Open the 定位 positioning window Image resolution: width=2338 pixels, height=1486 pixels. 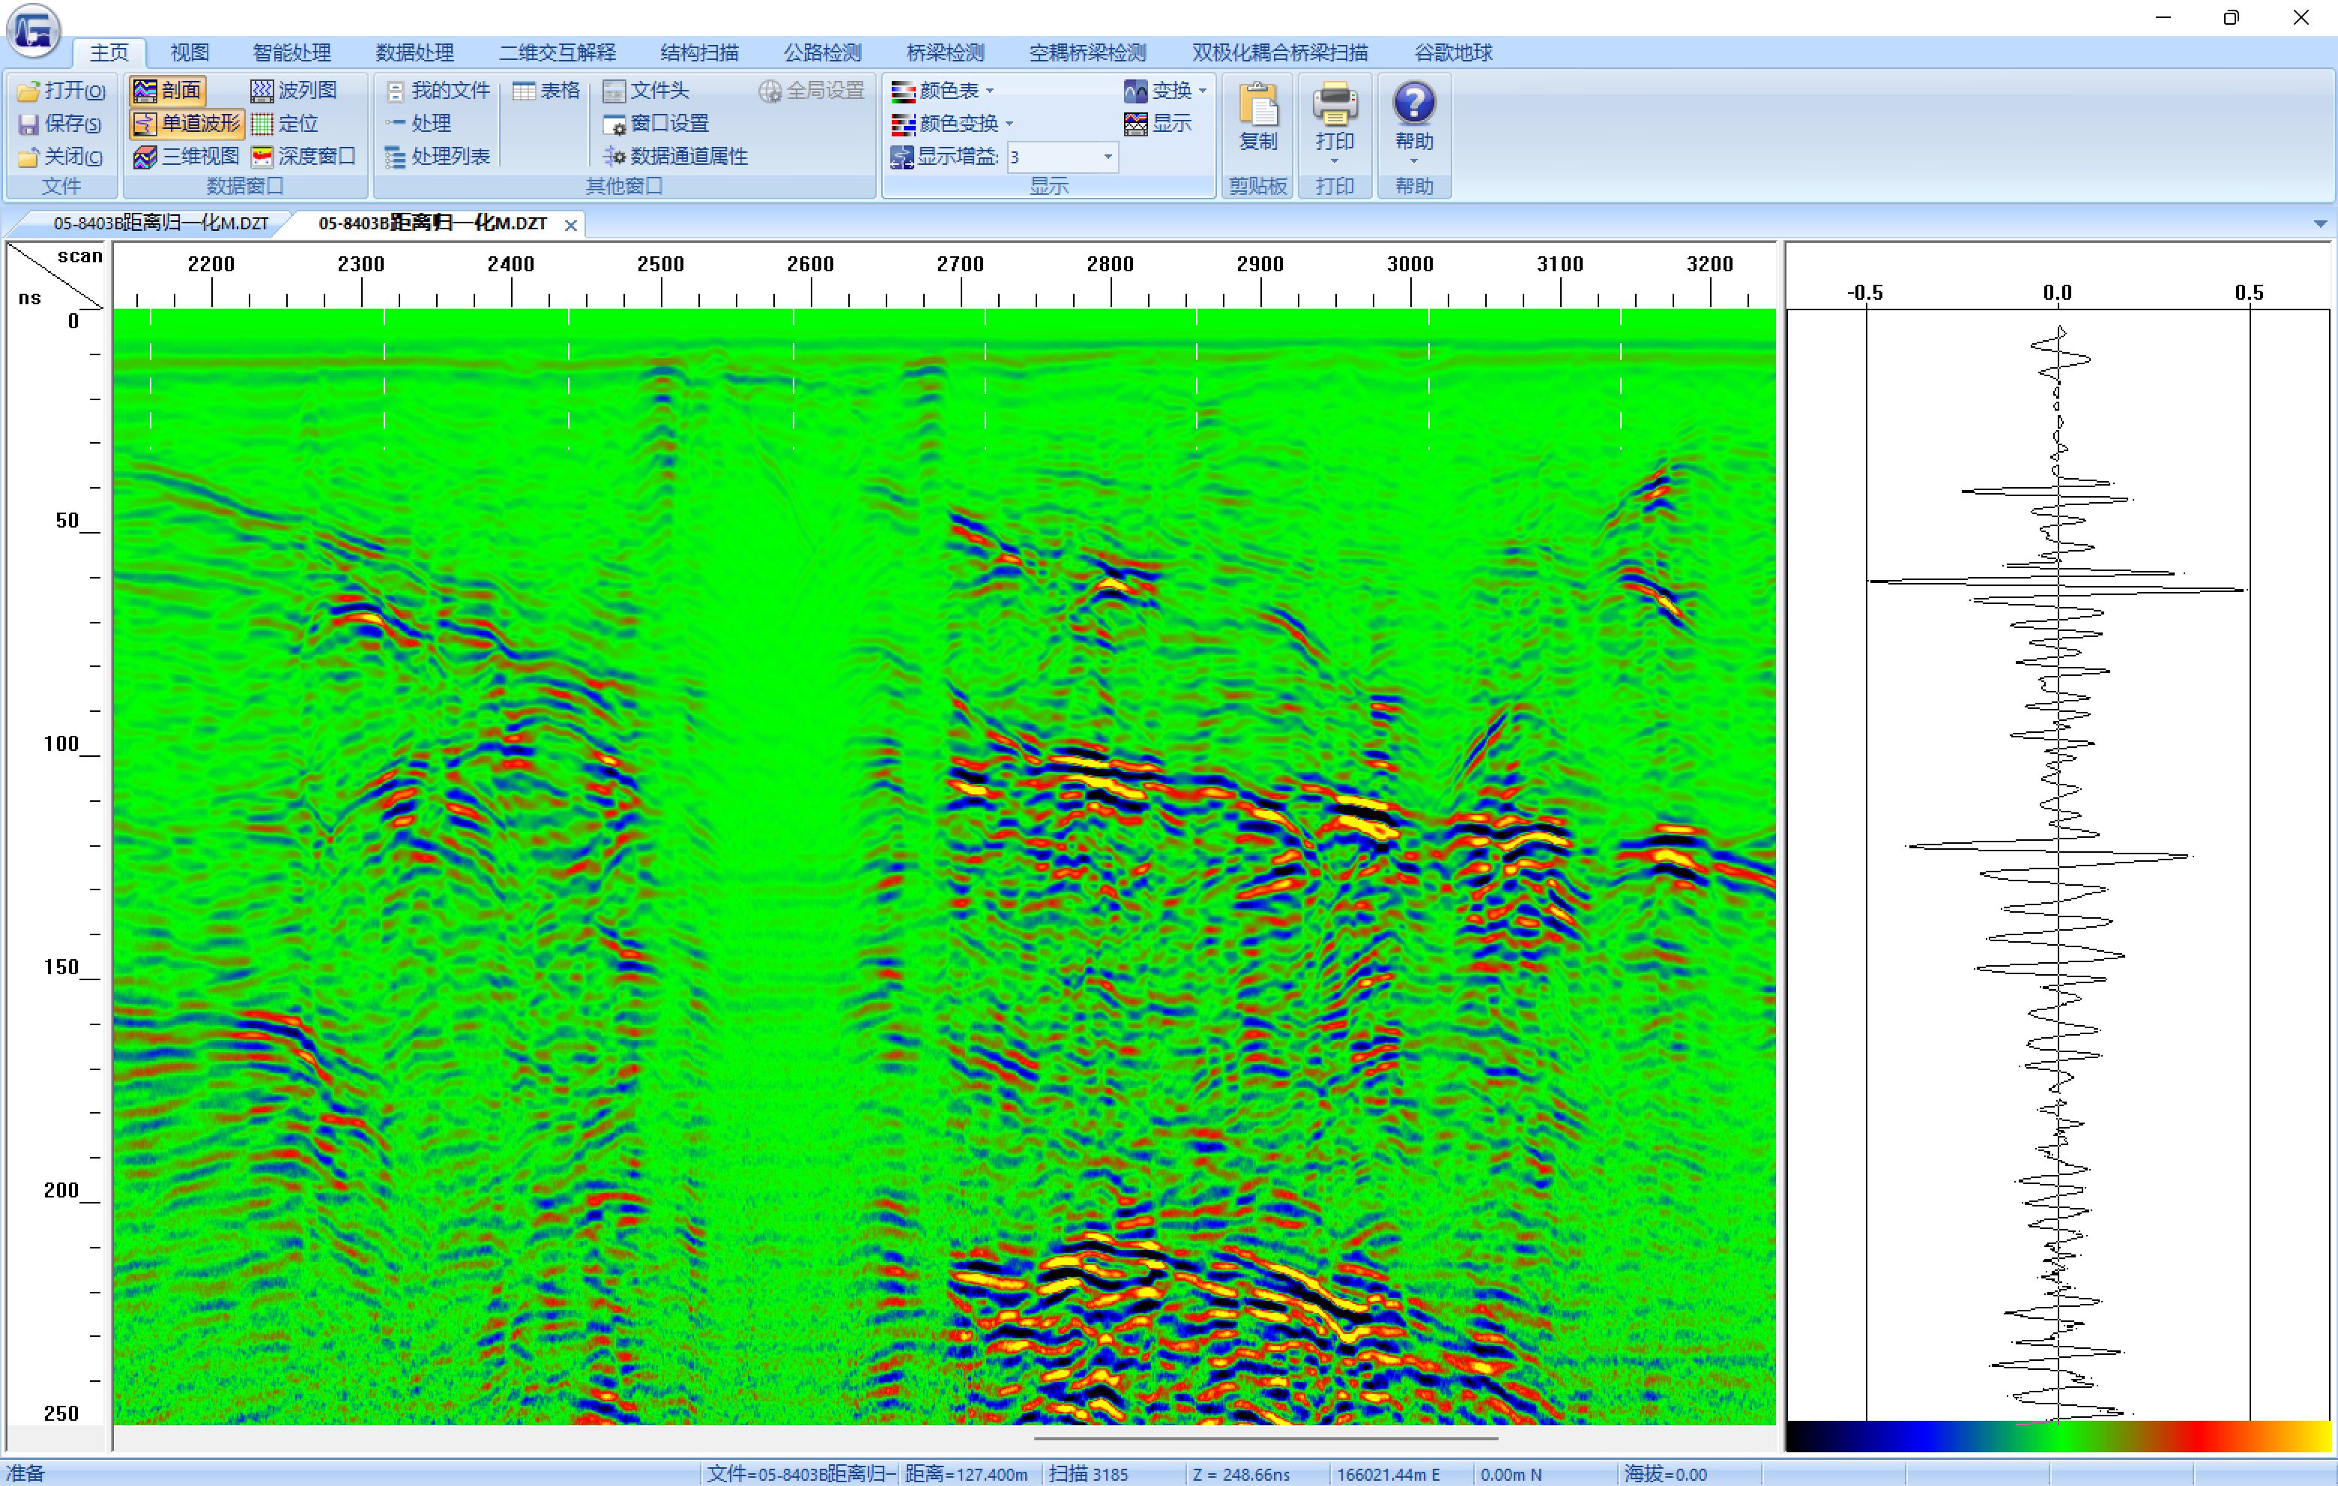click(283, 124)
